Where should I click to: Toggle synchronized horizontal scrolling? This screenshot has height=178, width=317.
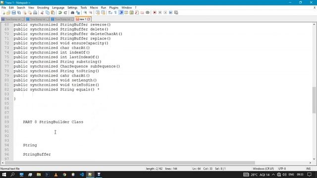[x=103, y=12]
